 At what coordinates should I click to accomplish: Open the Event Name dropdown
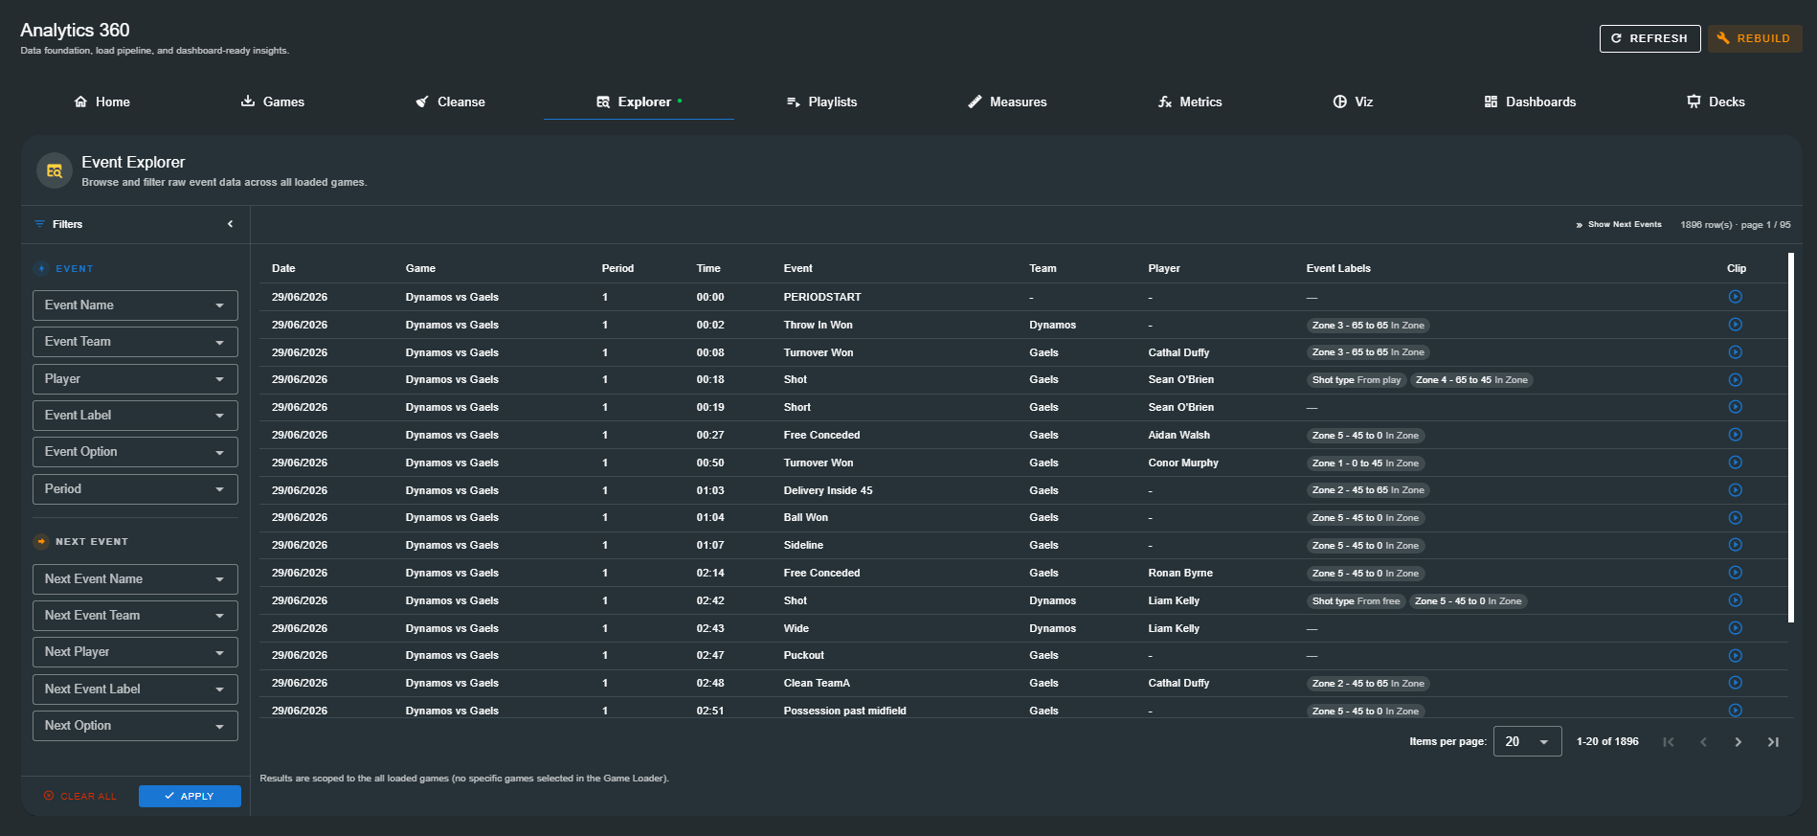(135, 305)
